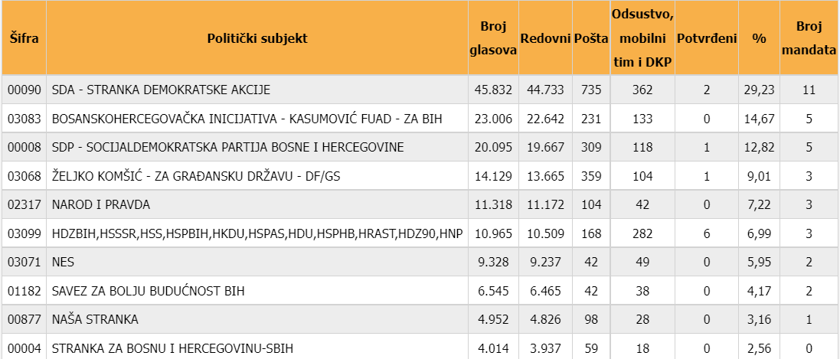Screen dimensions: 840x359
Task: Select the Potvrđeni column header
Action: click(707, 38)
